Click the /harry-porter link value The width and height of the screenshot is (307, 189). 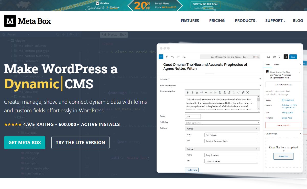tap(288, 113)
